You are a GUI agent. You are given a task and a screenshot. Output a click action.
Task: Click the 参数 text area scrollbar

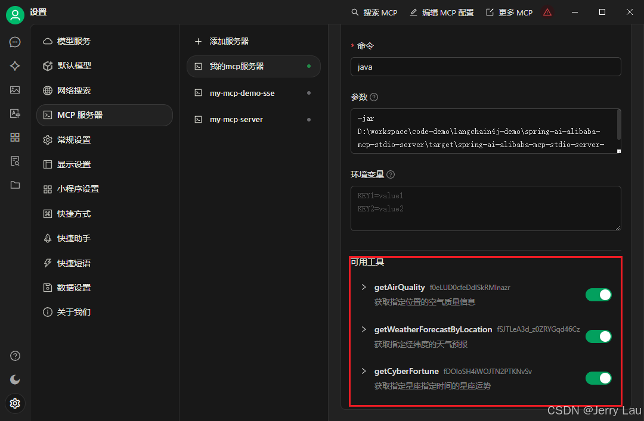[618, 126]
